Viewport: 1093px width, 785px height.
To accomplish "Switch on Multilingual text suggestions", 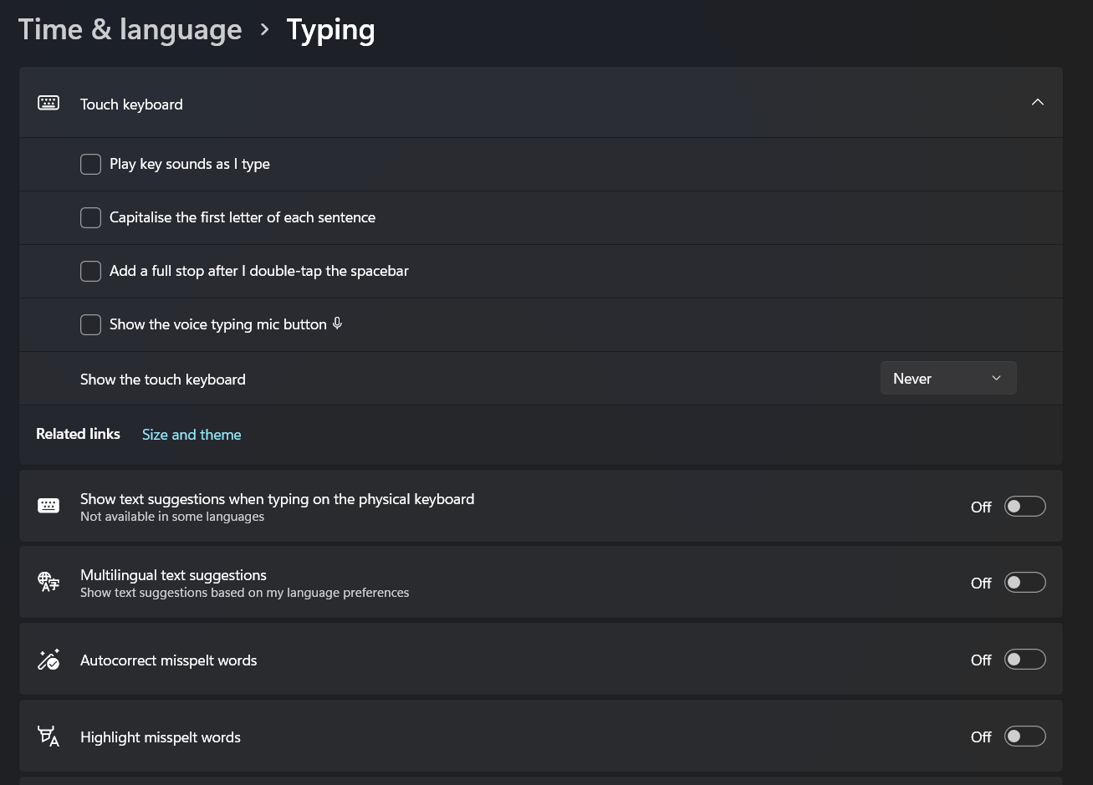I will click(1024, 583).
